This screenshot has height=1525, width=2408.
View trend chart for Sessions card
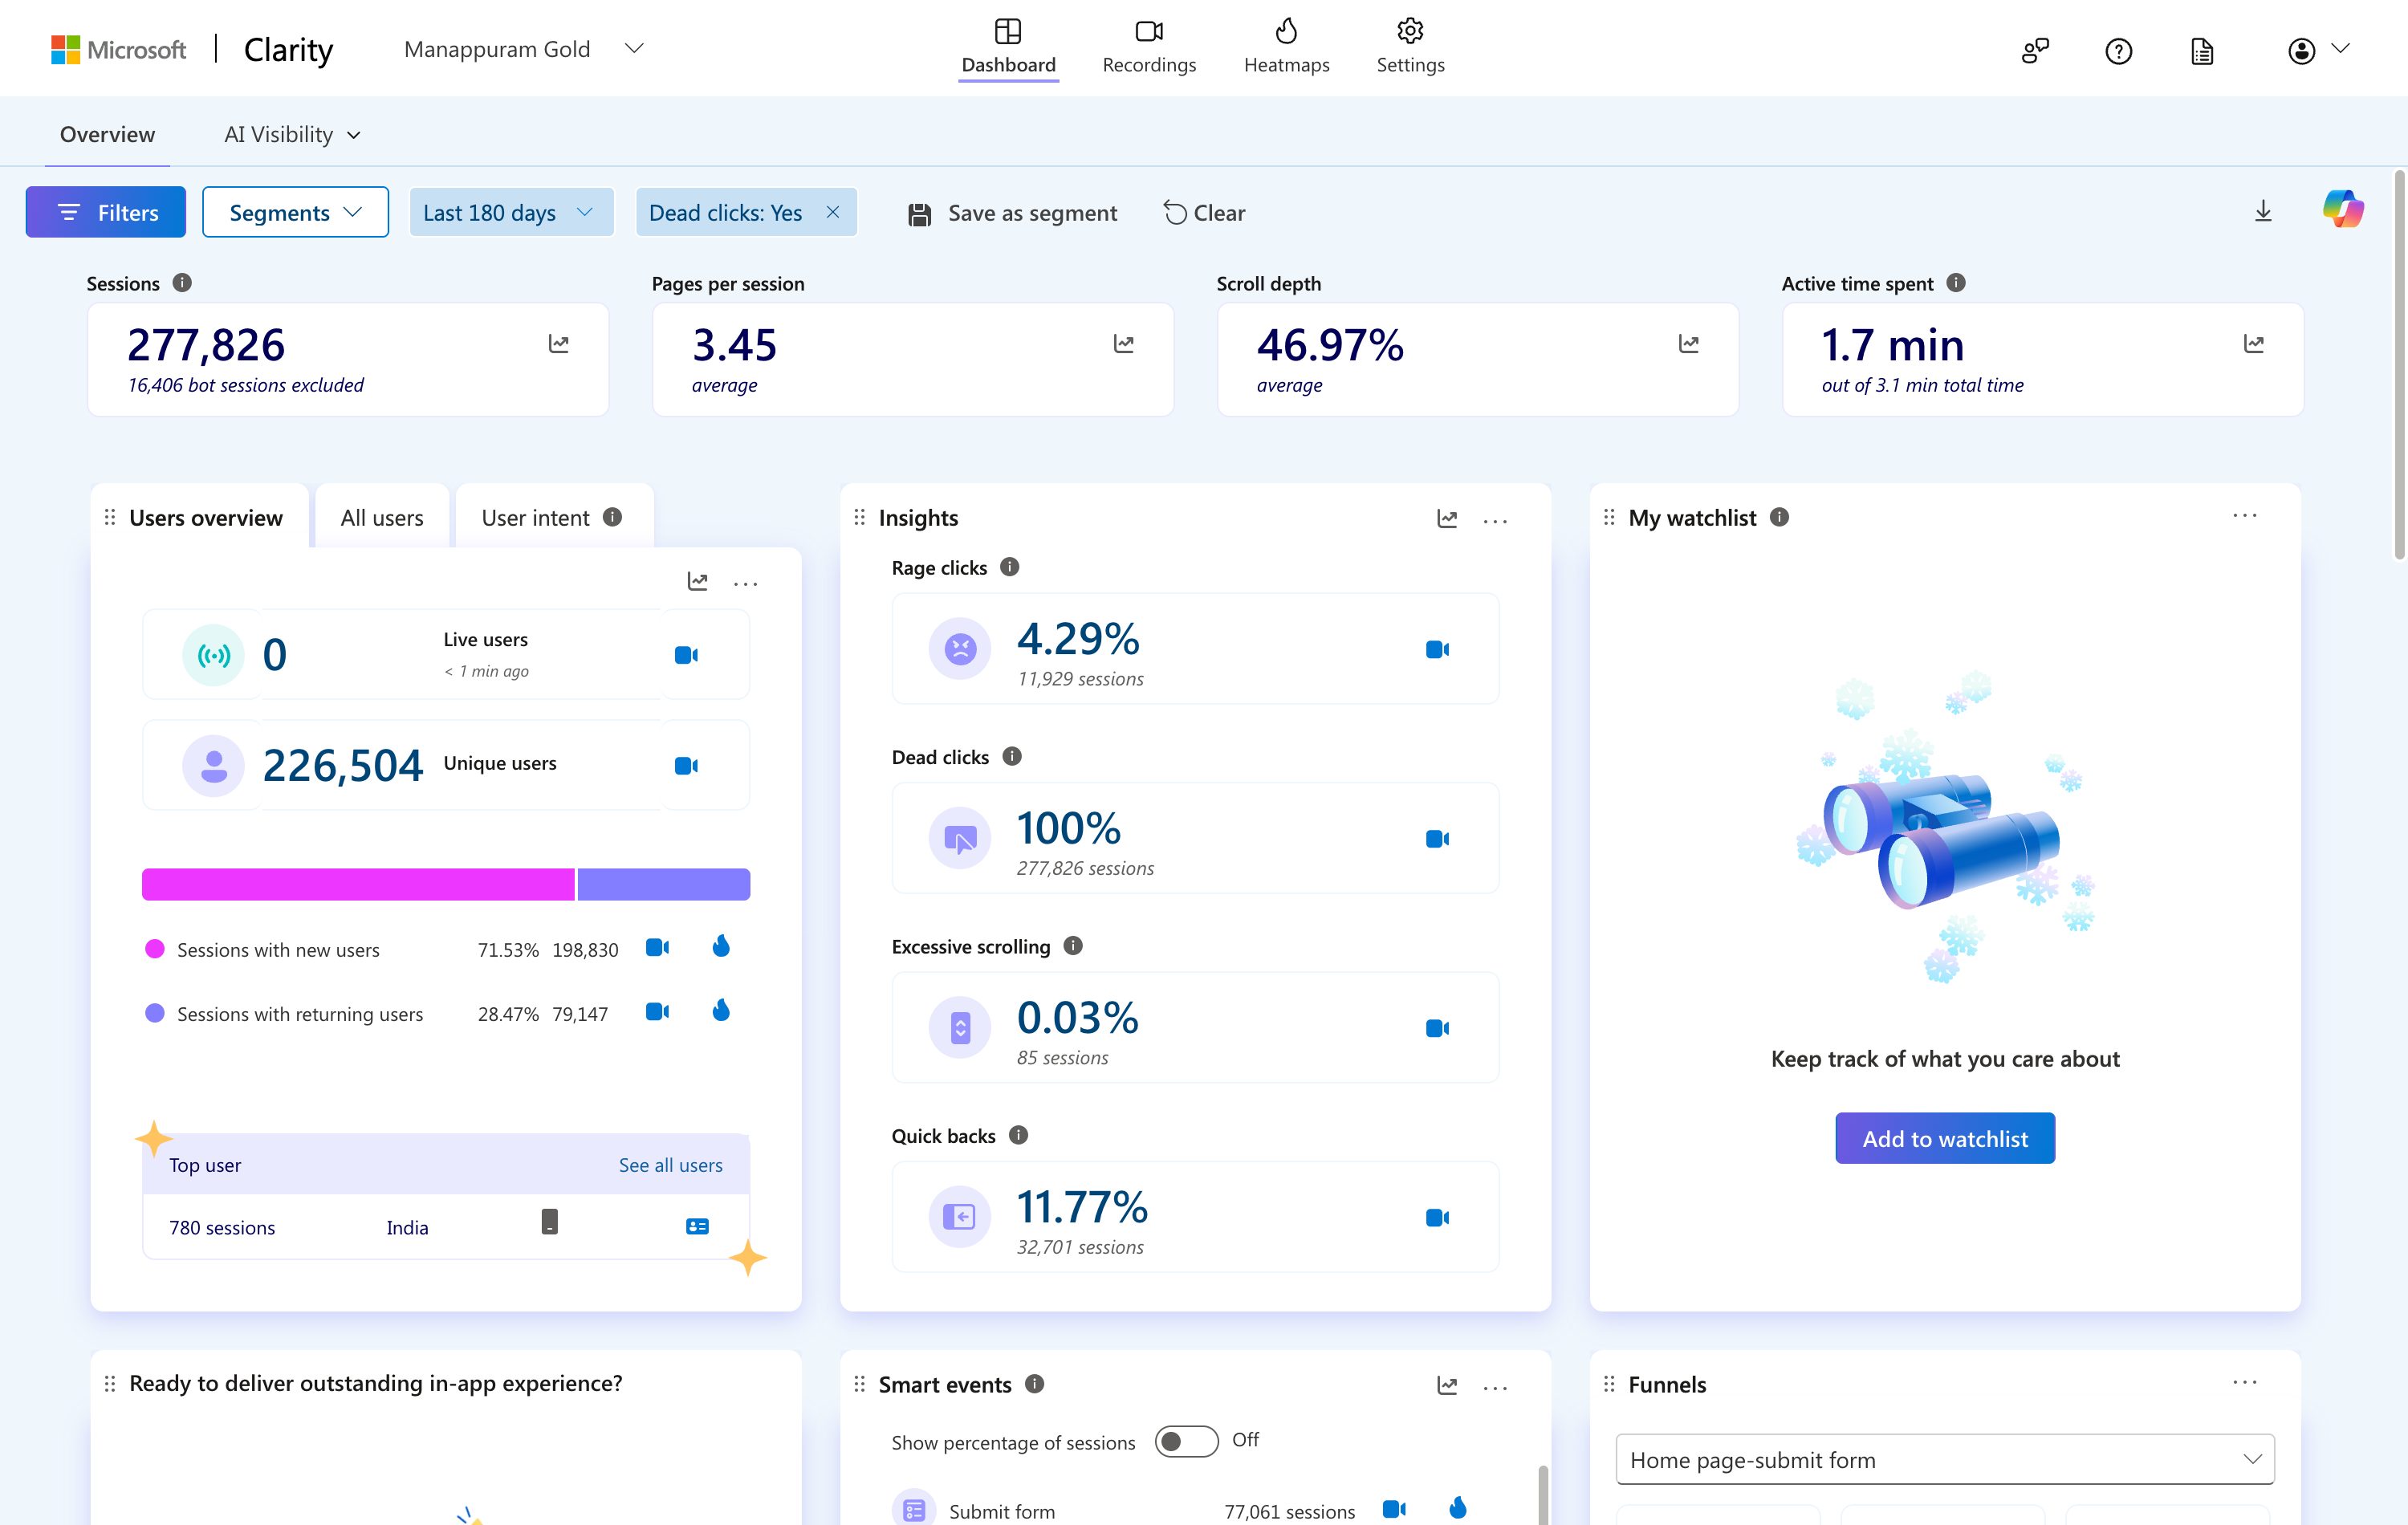pos(559,344)
